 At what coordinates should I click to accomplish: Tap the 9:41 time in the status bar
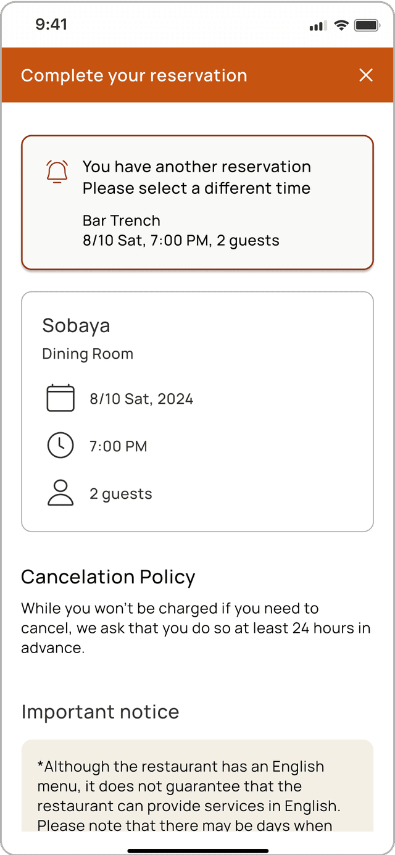(51, 25)
